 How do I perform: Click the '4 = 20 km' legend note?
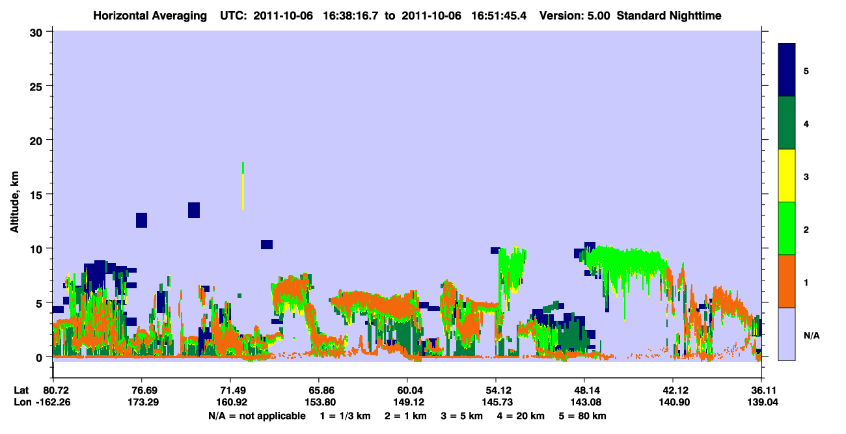pyautogui.click(x=521, y=416)
